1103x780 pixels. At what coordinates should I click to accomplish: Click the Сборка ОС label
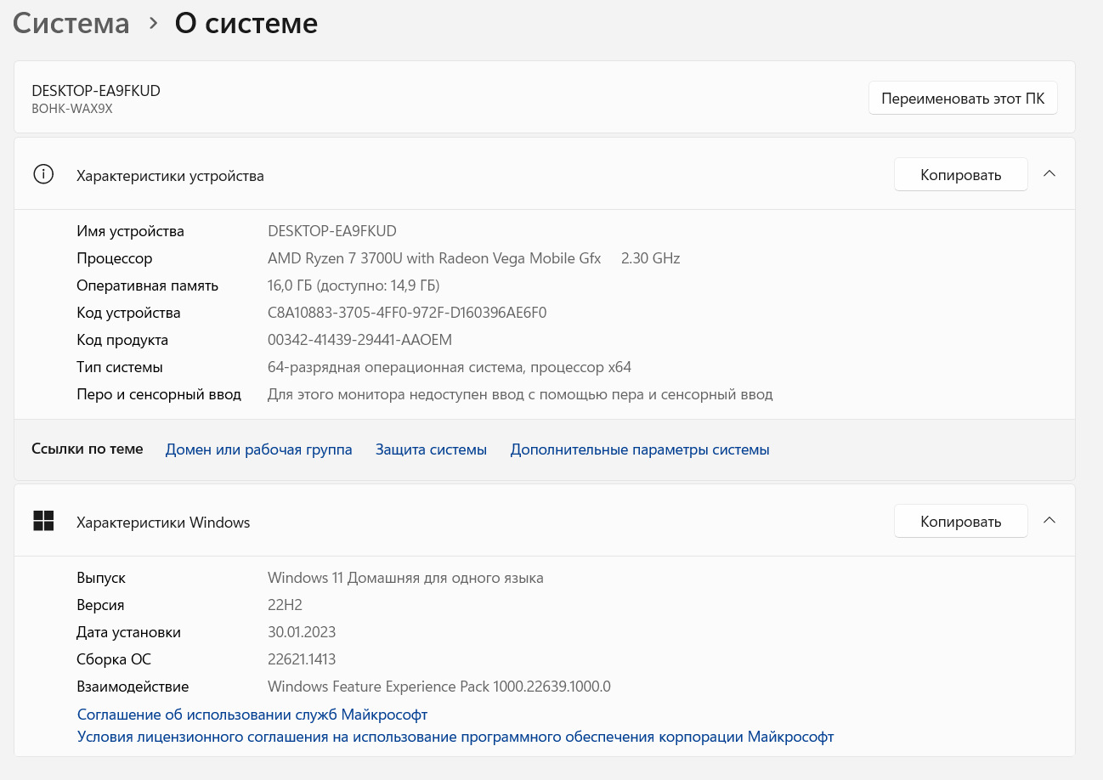114,659
